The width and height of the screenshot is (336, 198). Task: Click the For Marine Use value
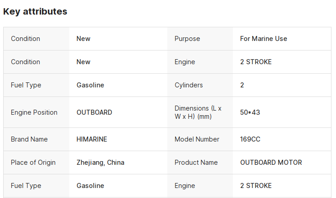click(x=264, y=39)
